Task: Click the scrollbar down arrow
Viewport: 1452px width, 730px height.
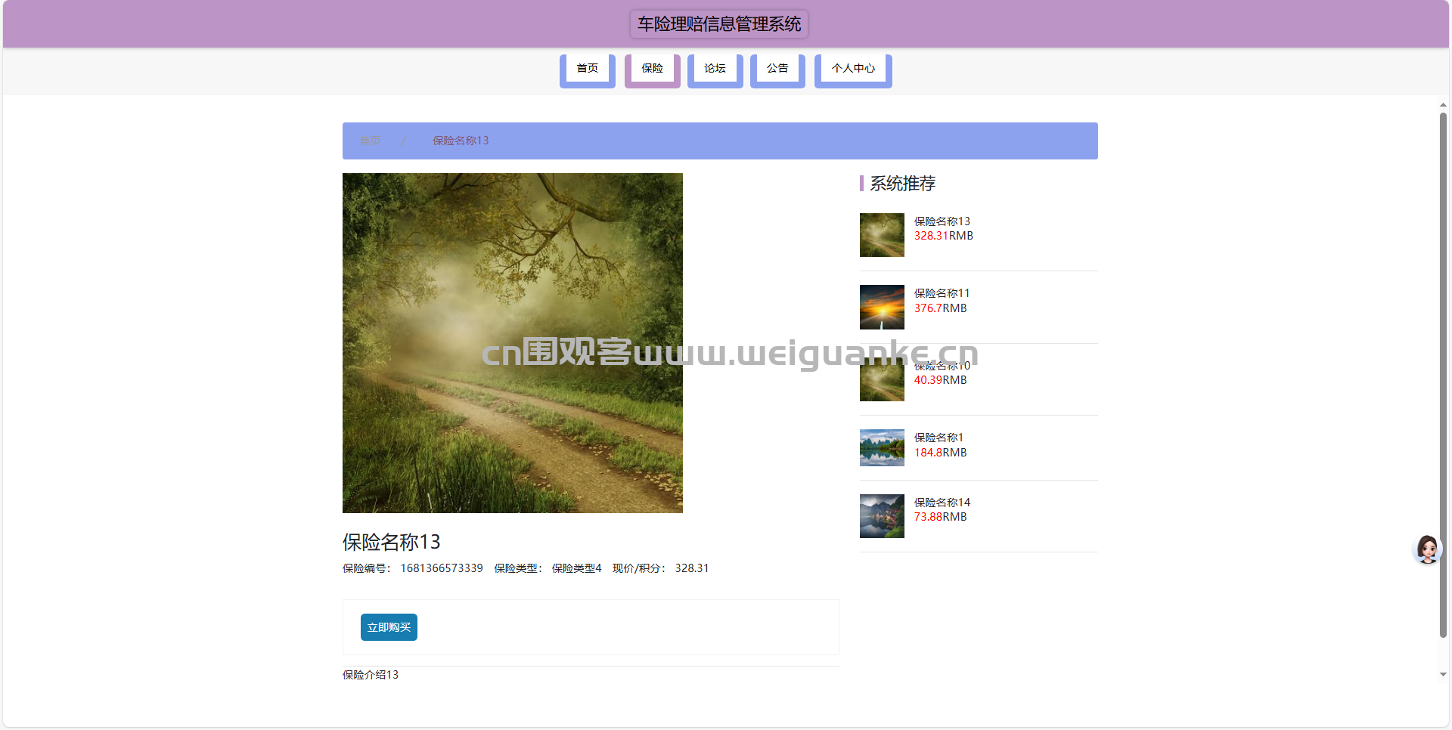Action: pos(1443,674)
